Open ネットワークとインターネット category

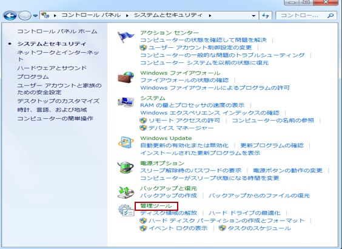point(58,56)
